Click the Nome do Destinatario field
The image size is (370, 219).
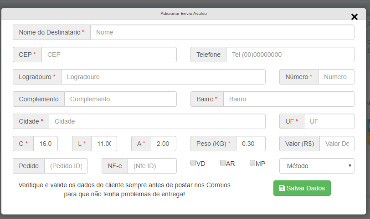coord(222,32)
